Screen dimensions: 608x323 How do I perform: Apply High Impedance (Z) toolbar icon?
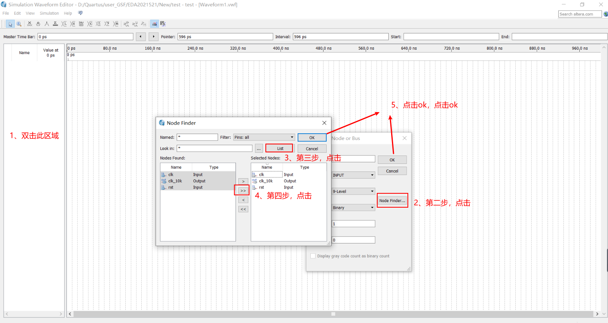(x=55, y=24)
